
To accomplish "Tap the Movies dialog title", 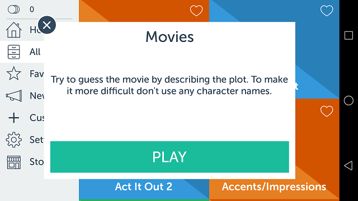I will 169,37.
